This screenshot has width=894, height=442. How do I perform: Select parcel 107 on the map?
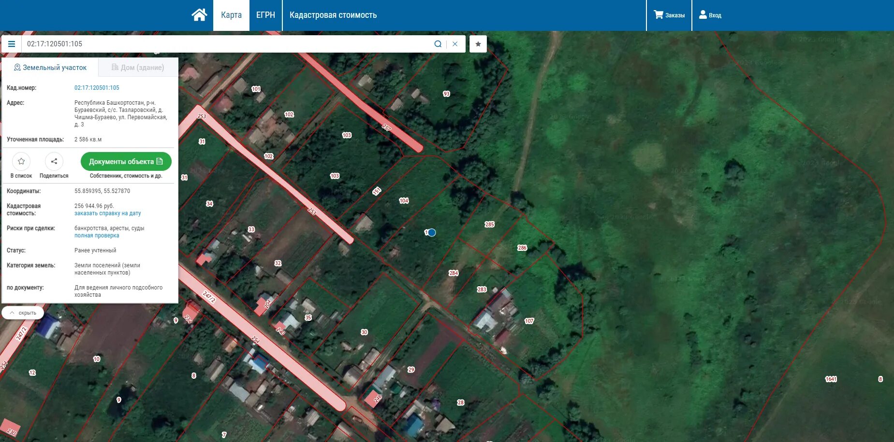(529, 321)
